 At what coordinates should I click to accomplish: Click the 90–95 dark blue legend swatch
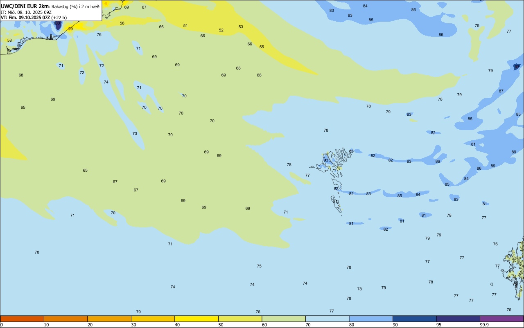click(x=414, y=319)
